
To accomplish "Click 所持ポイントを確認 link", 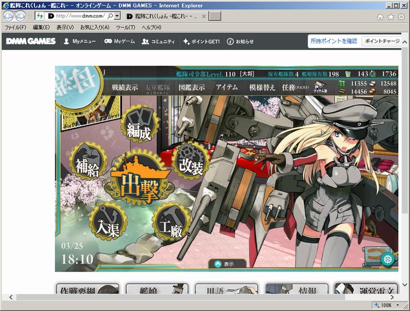I will [x=334, y=41].
